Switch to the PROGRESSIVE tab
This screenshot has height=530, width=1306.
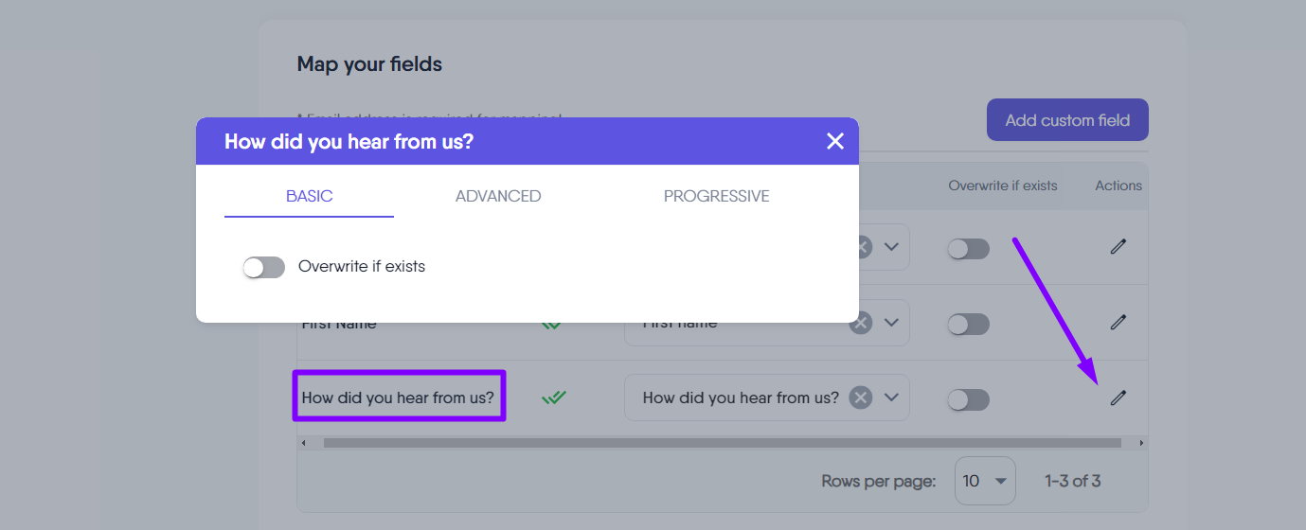pos(716,197)
